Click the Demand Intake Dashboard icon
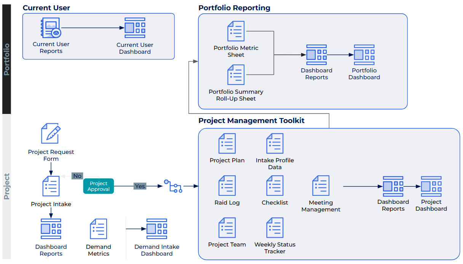 pos(156,229)
